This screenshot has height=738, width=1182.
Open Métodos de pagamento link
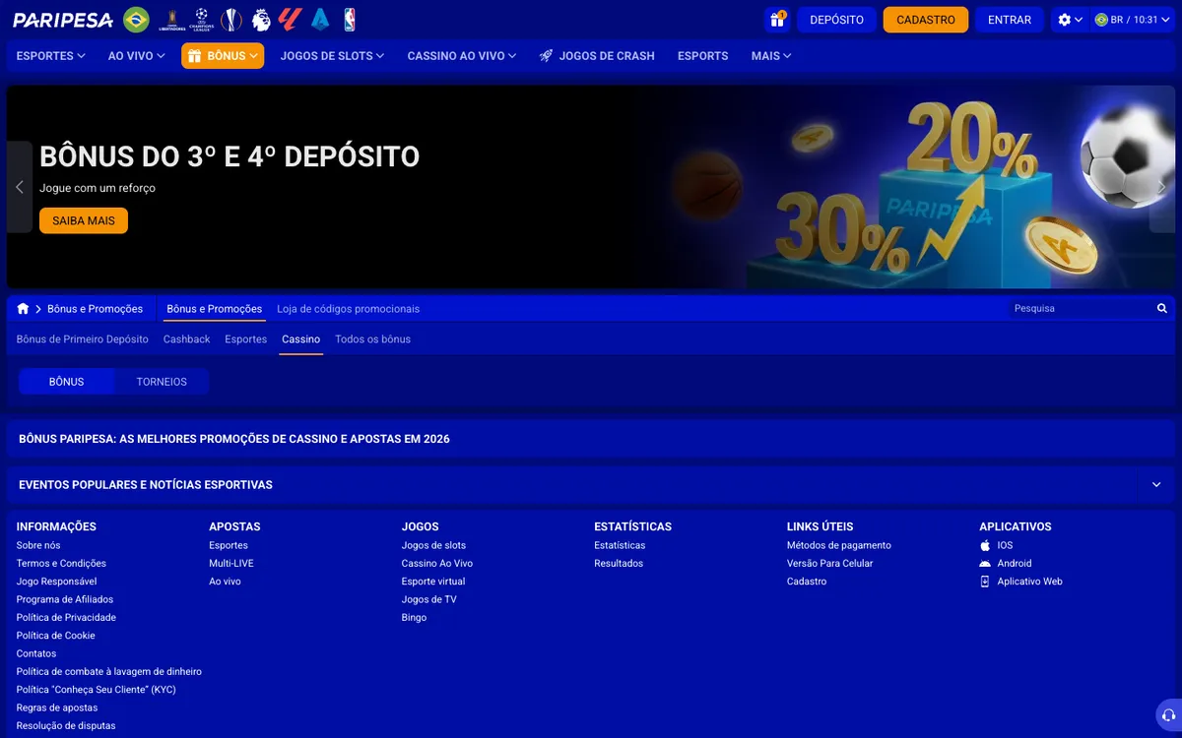coord(839,545)
